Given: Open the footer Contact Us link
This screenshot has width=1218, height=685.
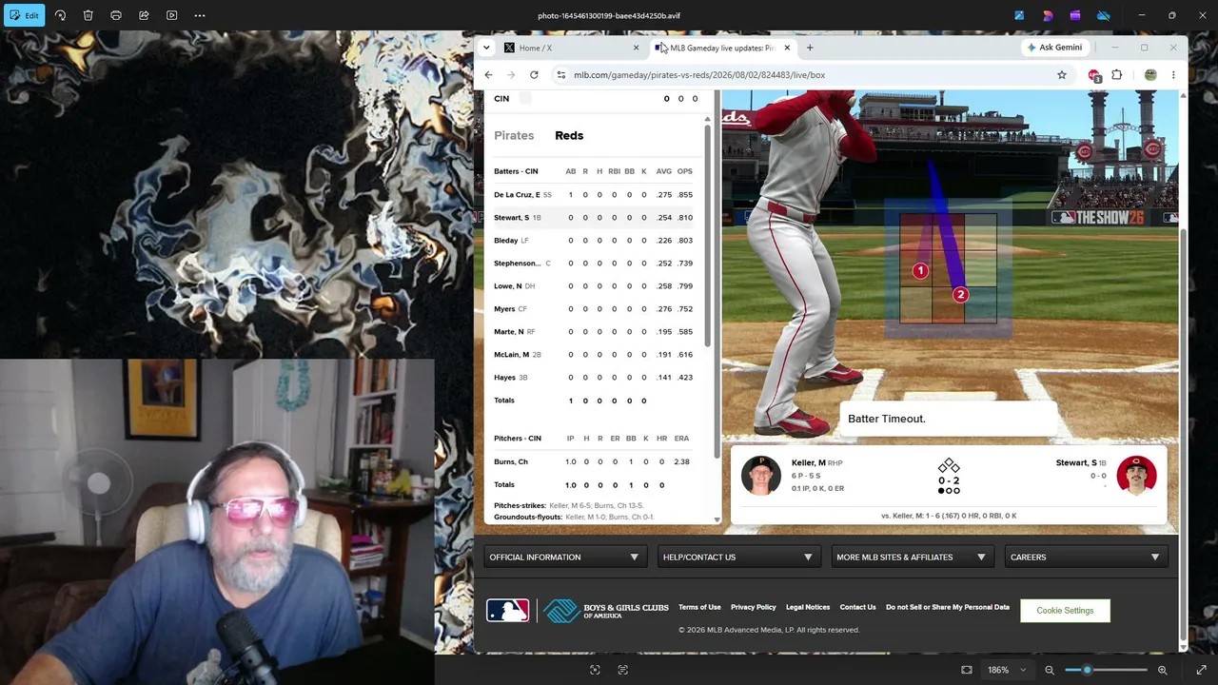Looking at the screenshot, I should coord(857,607).
